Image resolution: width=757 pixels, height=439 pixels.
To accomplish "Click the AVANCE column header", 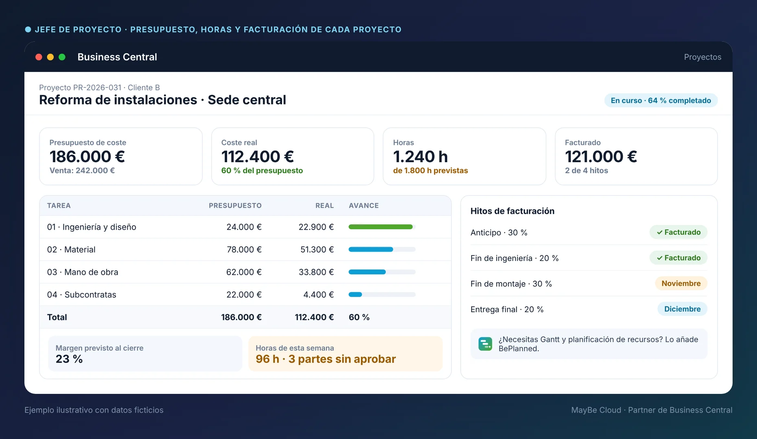I will [364, 206].
